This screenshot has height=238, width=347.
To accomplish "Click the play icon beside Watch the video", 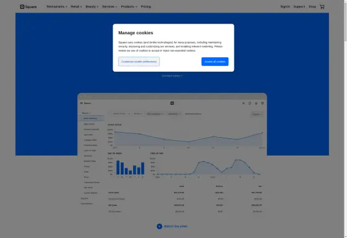I will pyautogui.click(x=159, y=226).
